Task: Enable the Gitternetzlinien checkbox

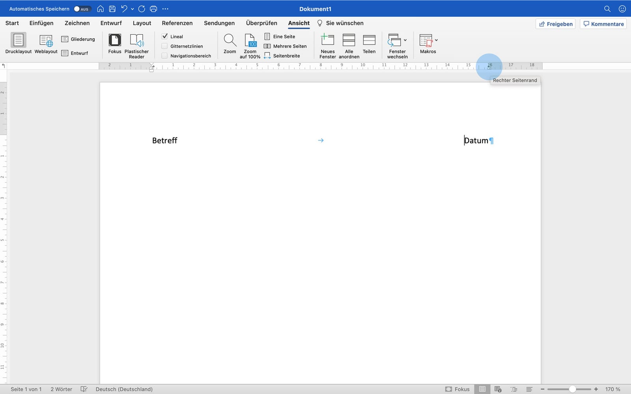Action: point(165,46)
